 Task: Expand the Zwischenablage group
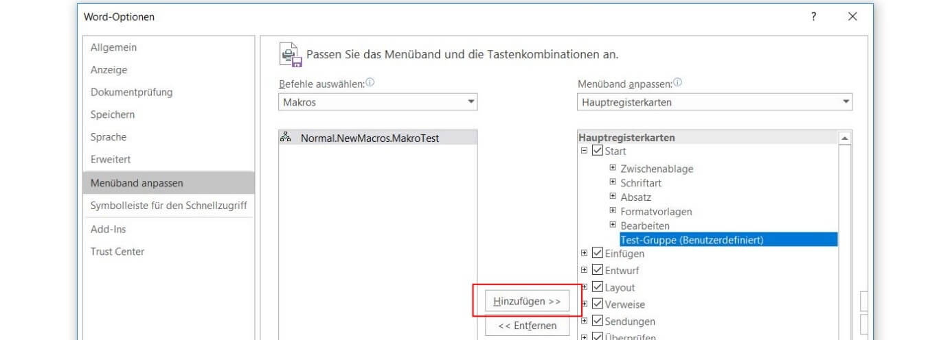[613, 168]
